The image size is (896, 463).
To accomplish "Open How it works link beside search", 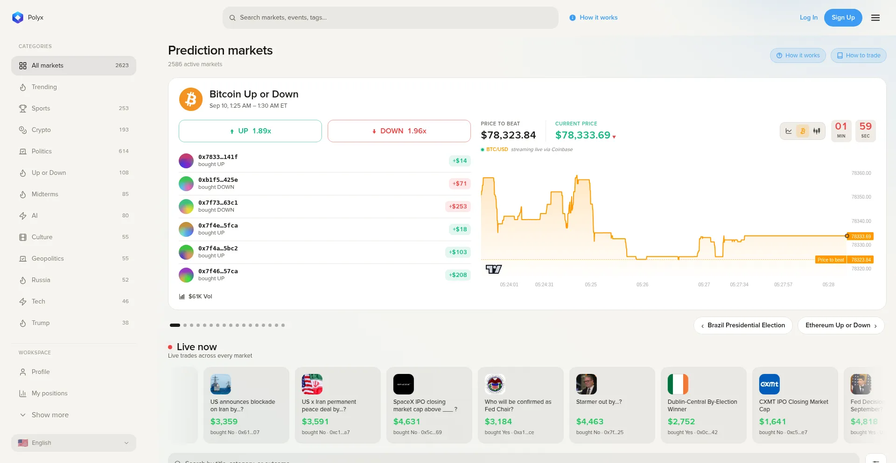I will (x=594, y=18).
